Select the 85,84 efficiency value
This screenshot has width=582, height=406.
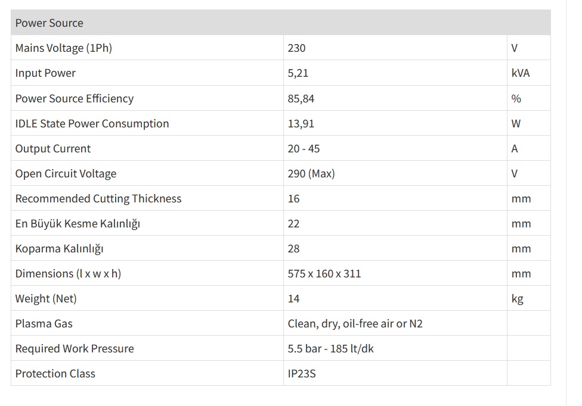301,98
